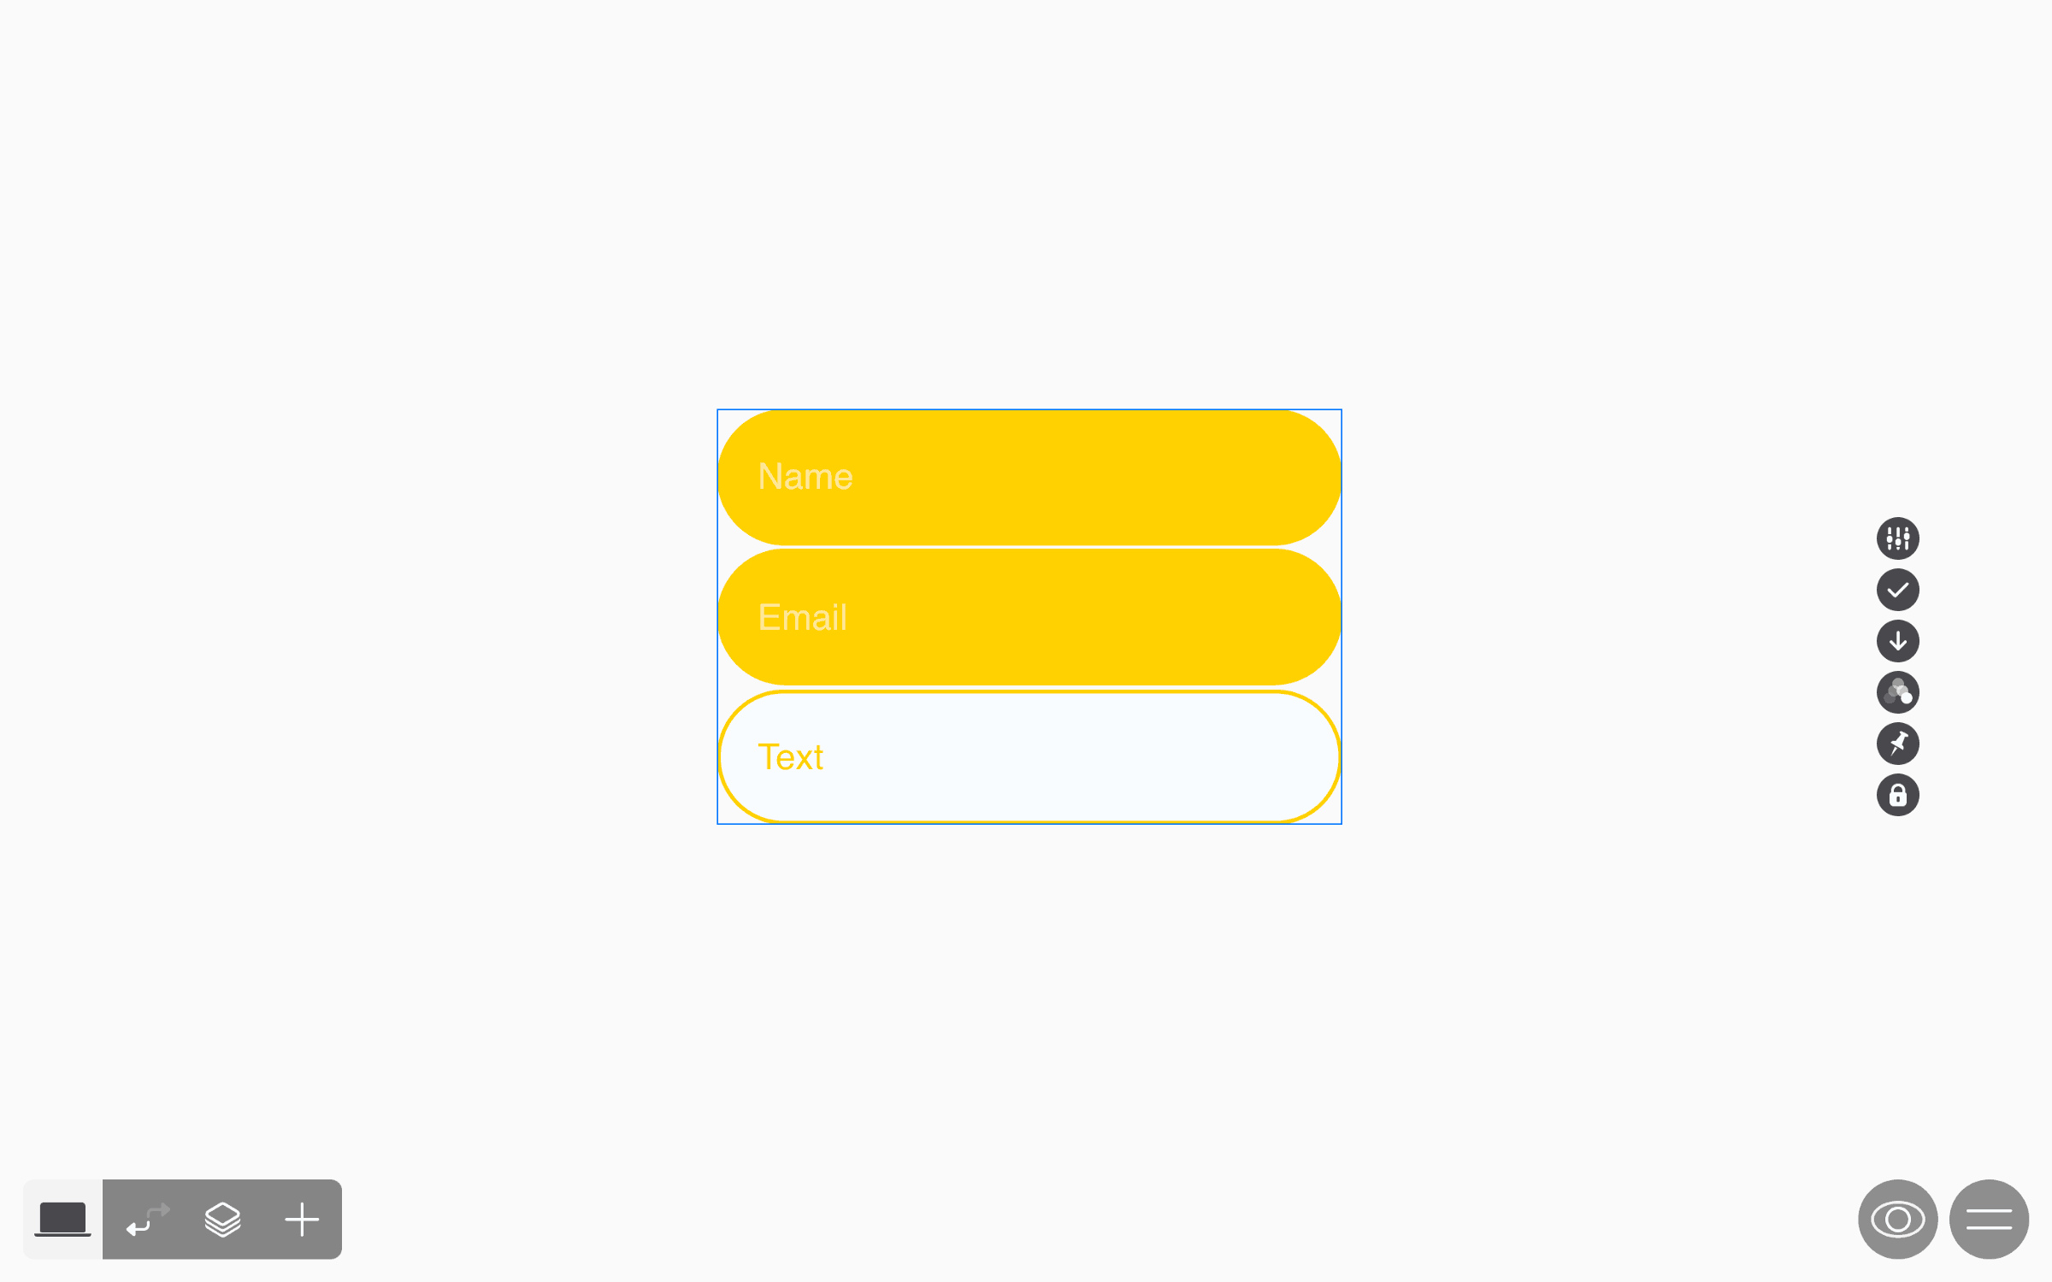
Task: Expand the layers stack menu
Action: click(x=221, y=1219)
